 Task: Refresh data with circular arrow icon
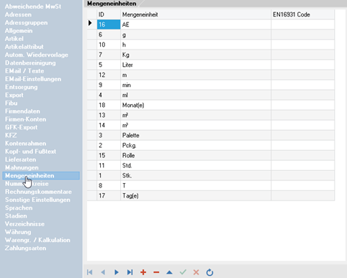[x=209, y=272]
